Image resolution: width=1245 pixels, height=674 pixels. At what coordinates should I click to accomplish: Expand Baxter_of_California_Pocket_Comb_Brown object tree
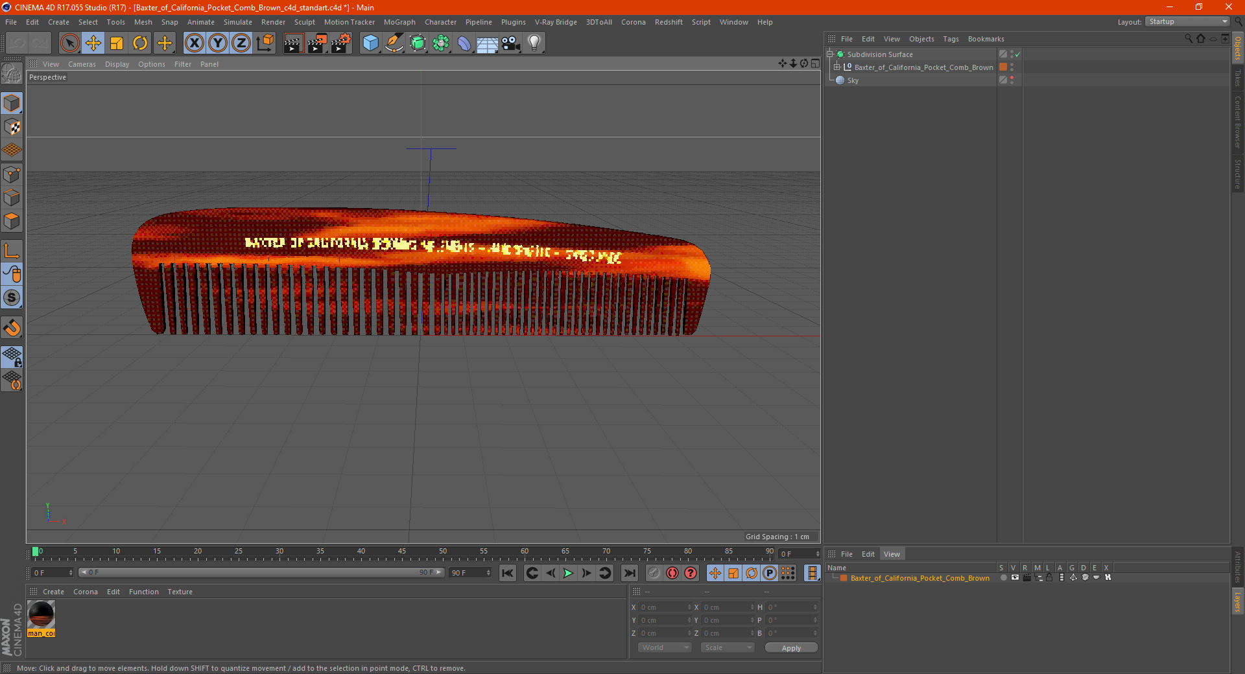click(x=837, y=67)
